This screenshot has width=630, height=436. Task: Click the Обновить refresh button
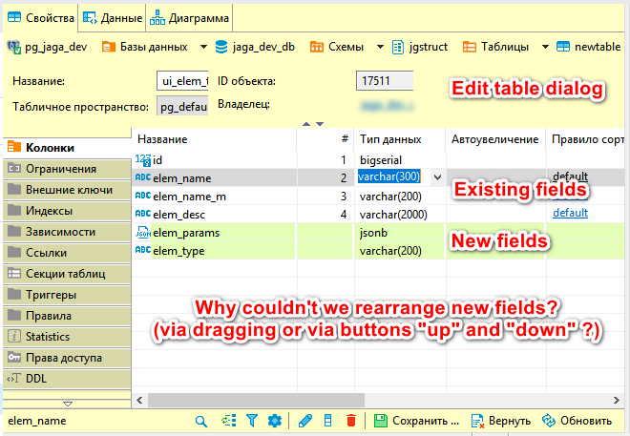click(x=577, y=421)
